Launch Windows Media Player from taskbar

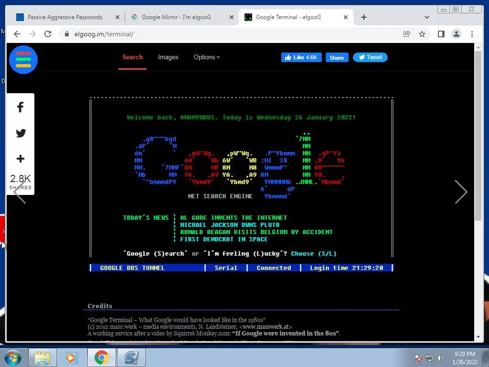pos(72,357)
